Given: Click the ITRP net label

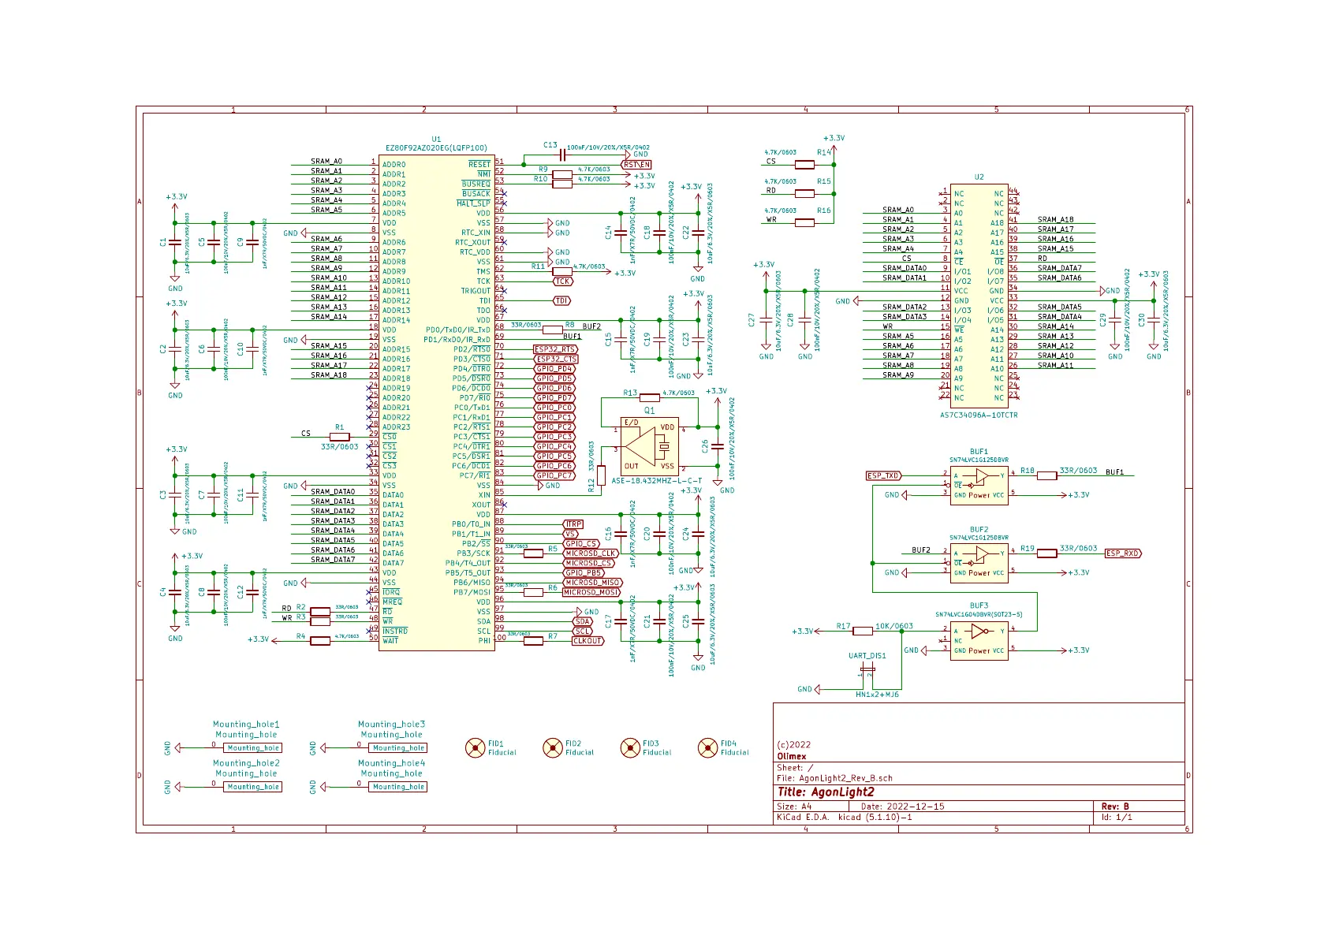Looking at the screenshot, I should point(573,524).
